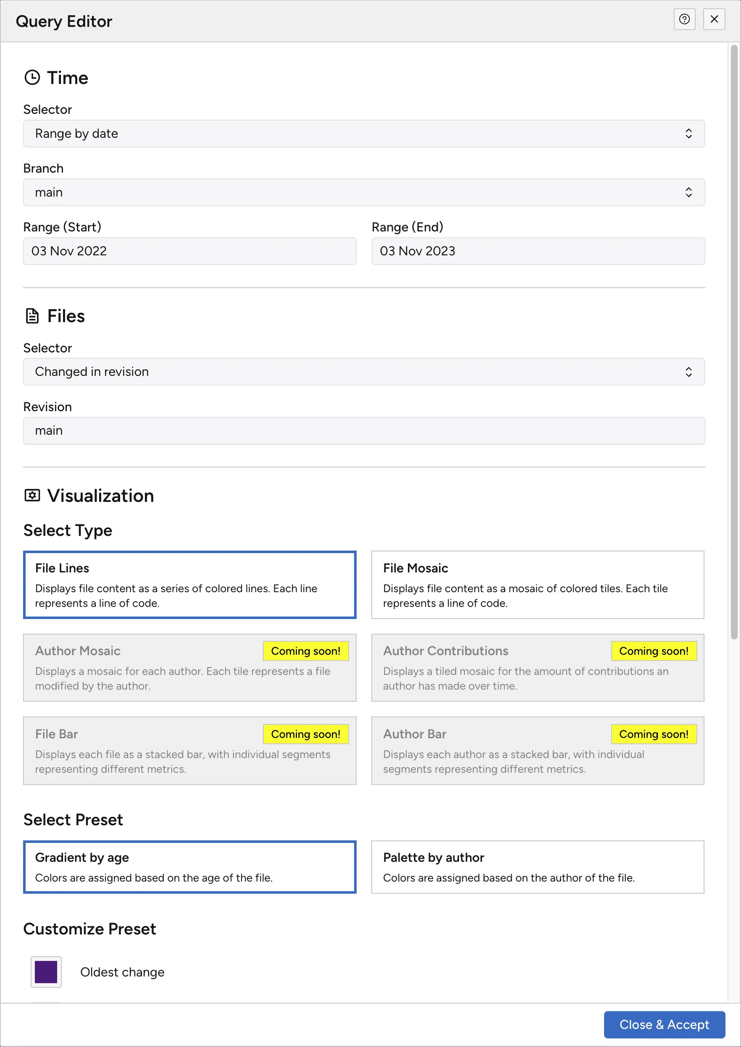Select the File Mosaic visualization type
Screen dimensions: 741x1047
(538, 585)
